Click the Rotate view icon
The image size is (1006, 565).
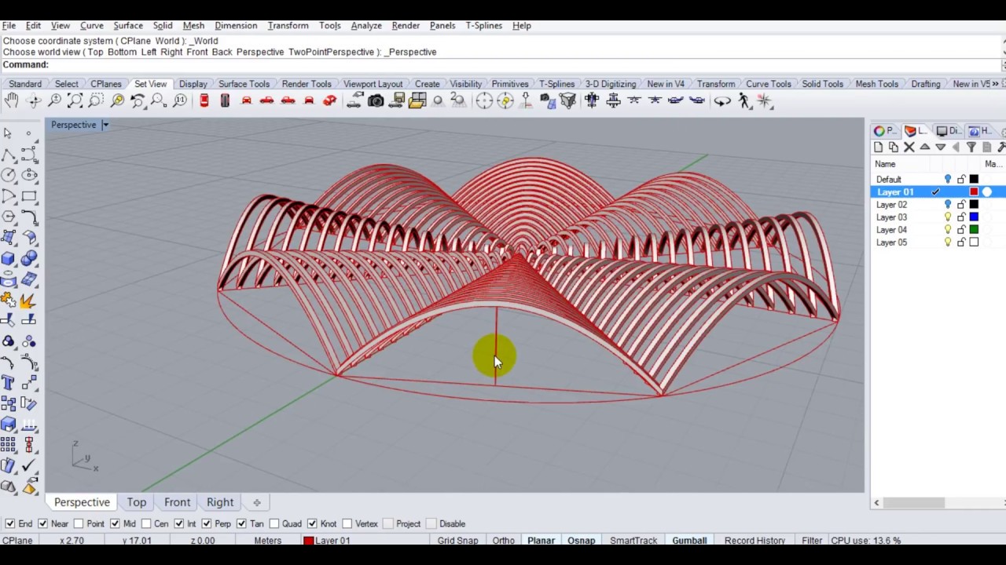pyautogui.click(x=34, y=100)
